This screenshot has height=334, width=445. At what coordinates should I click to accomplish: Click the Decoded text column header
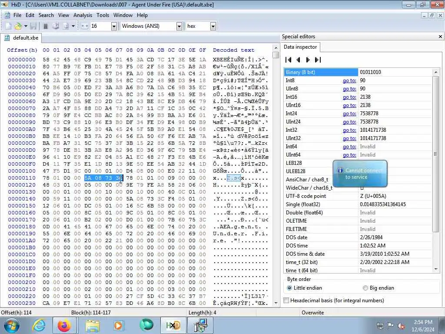[233, 50]
